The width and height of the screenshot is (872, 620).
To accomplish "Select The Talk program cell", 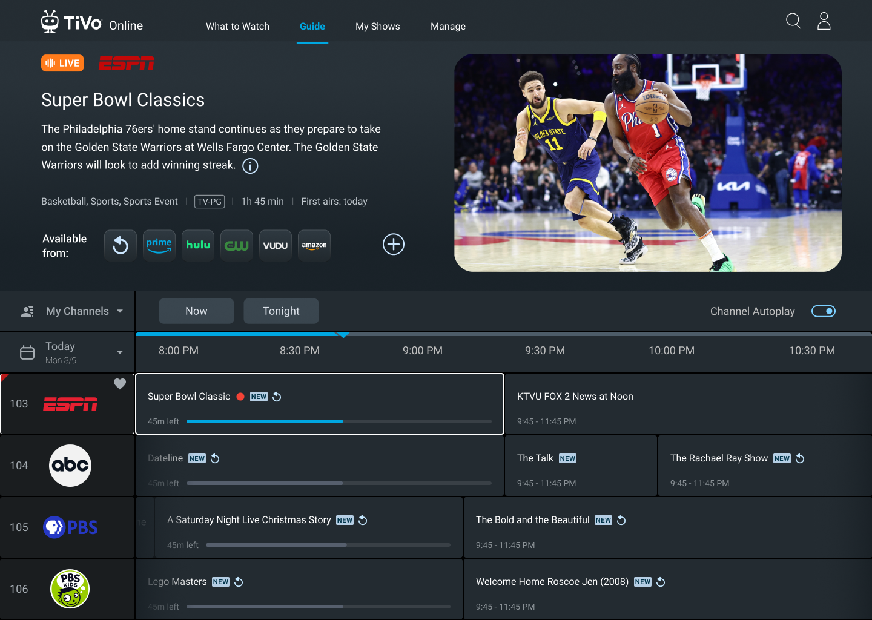I will pos(581,466).
